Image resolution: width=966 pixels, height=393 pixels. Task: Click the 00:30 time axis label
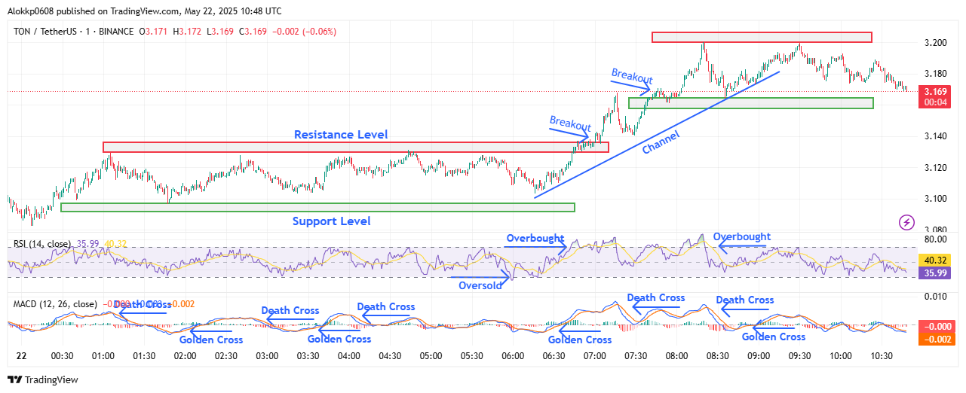62,355
